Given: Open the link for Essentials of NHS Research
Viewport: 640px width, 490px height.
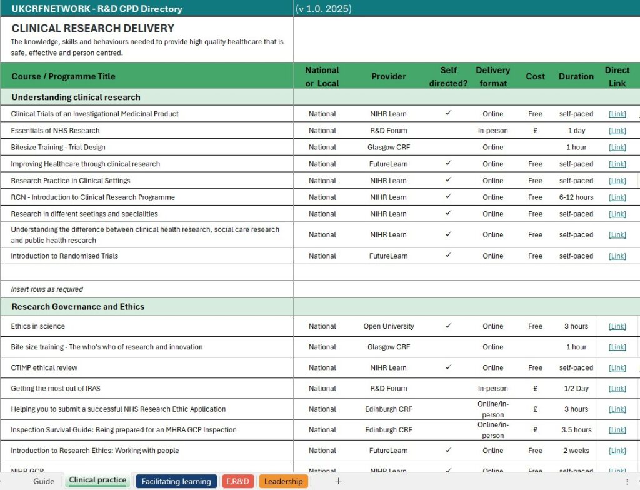Looking at the screenshot, I should 617,131.
